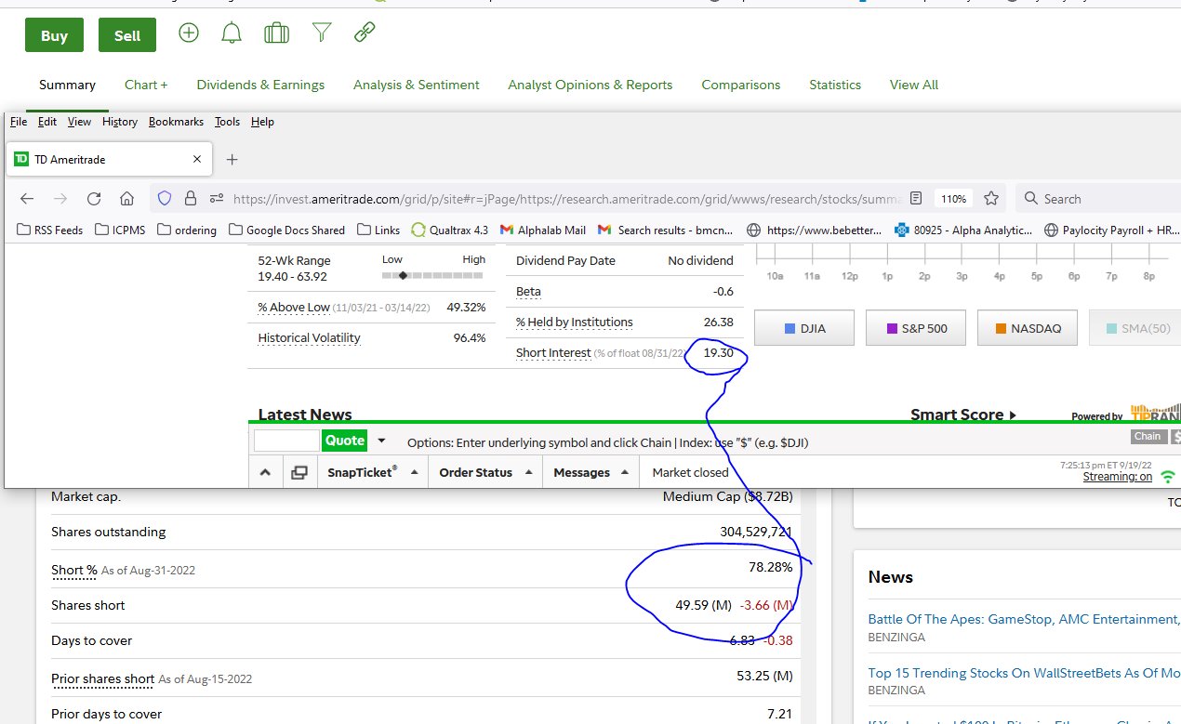Click the chain link icon

tap(365, 33)
